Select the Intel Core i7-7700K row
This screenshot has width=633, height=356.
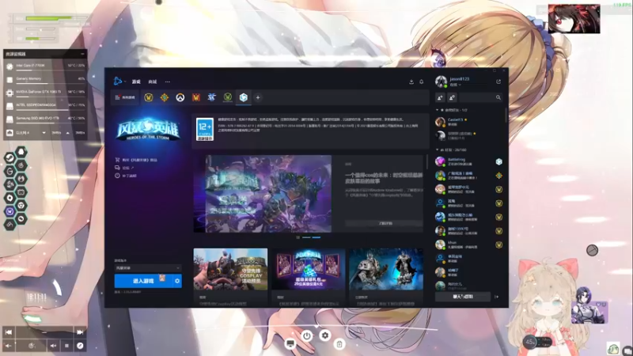(x=45, y=66)
